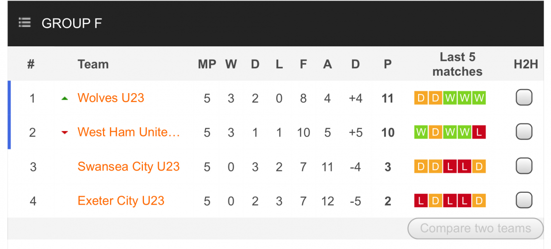Click West Ham's first green W result badge
This screenshot has width=551, height=249.
tap(421, 132)
